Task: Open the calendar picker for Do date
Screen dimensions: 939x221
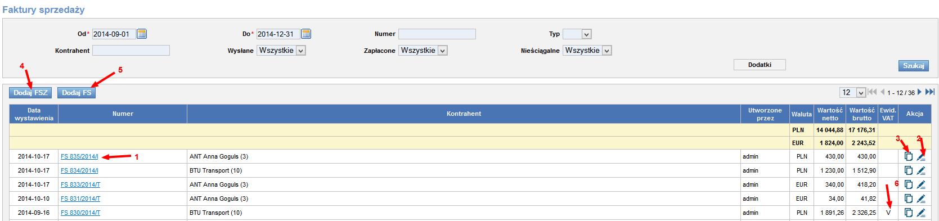Action: [x=306, y=34]
